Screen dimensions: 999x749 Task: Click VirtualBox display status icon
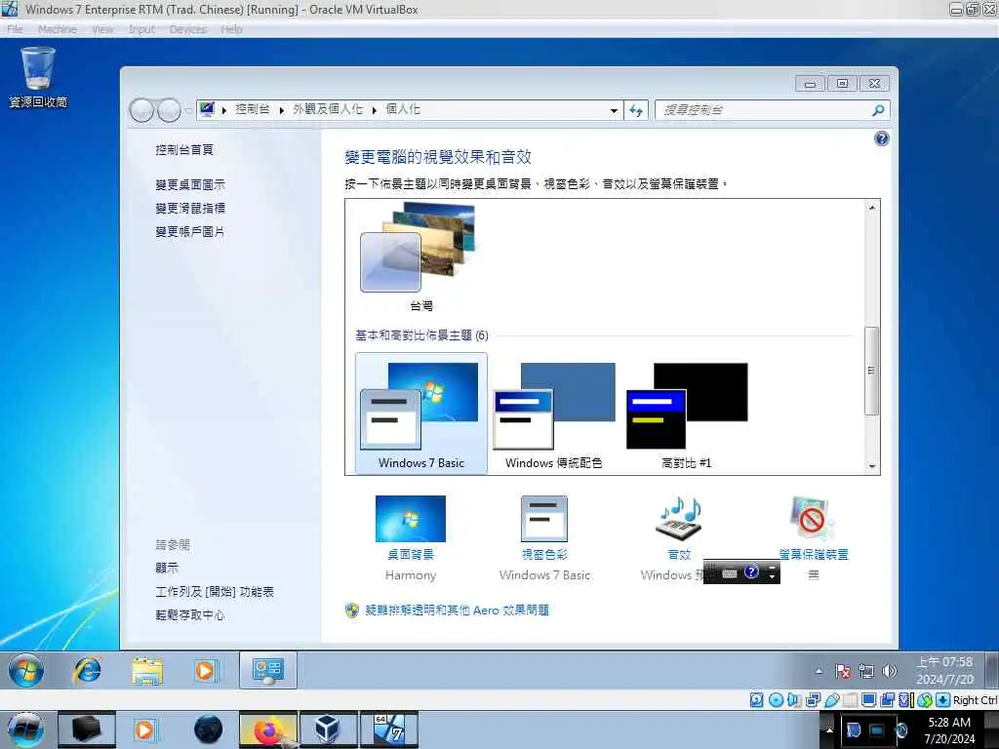pyautogui.click(x=868, y=700)
